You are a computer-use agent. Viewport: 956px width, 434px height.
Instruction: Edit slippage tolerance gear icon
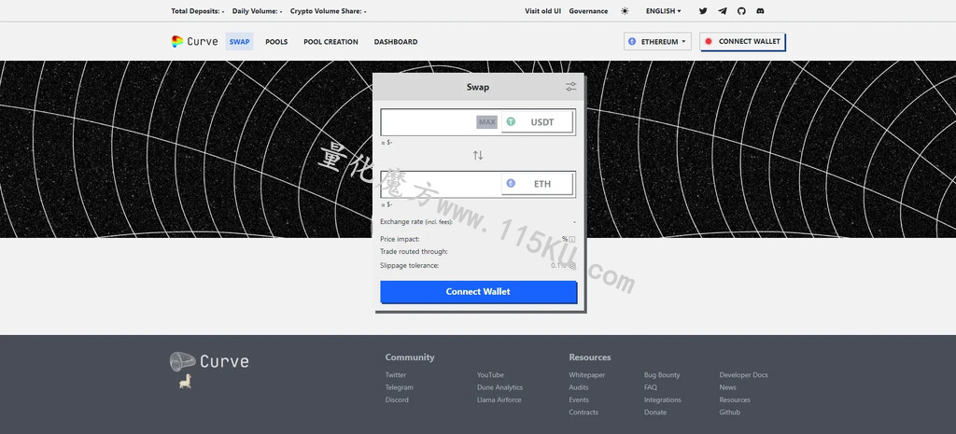[x=572, y=266]
